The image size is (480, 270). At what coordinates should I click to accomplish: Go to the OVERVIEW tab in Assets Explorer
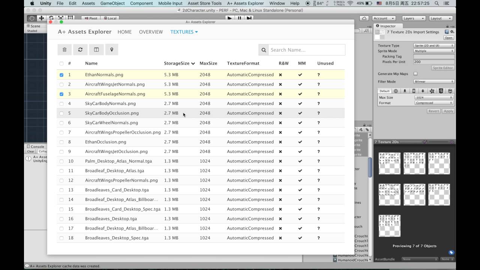151,32
